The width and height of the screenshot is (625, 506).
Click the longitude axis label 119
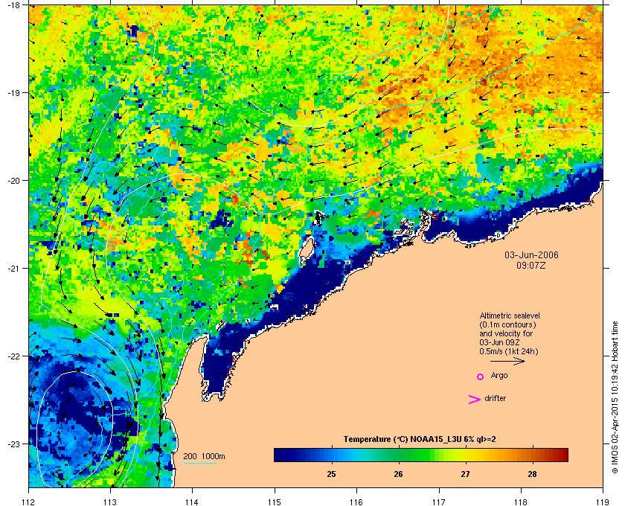603,502
